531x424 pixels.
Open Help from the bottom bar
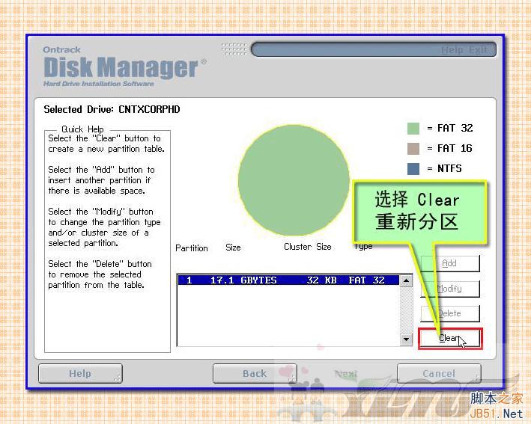point(80,374)
